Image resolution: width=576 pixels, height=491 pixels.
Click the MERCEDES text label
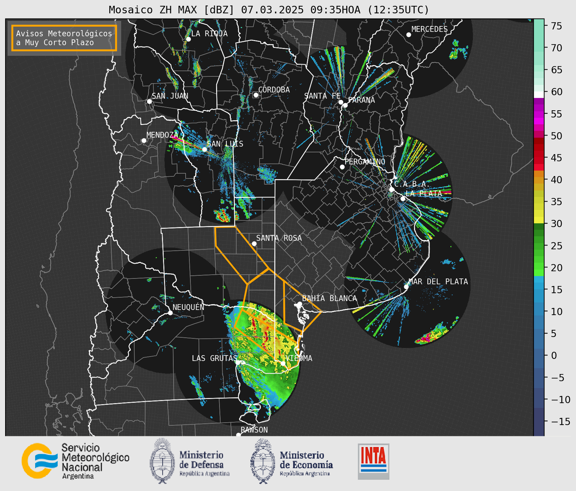pos(430,29)
